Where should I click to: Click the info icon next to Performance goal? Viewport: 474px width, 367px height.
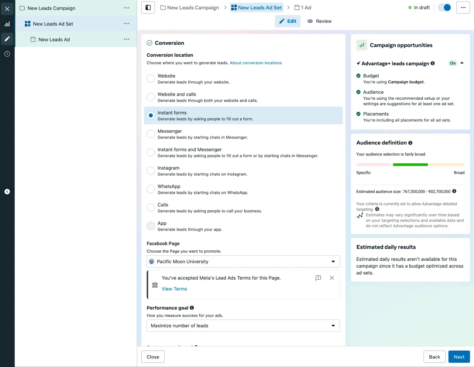pos(192,308)
